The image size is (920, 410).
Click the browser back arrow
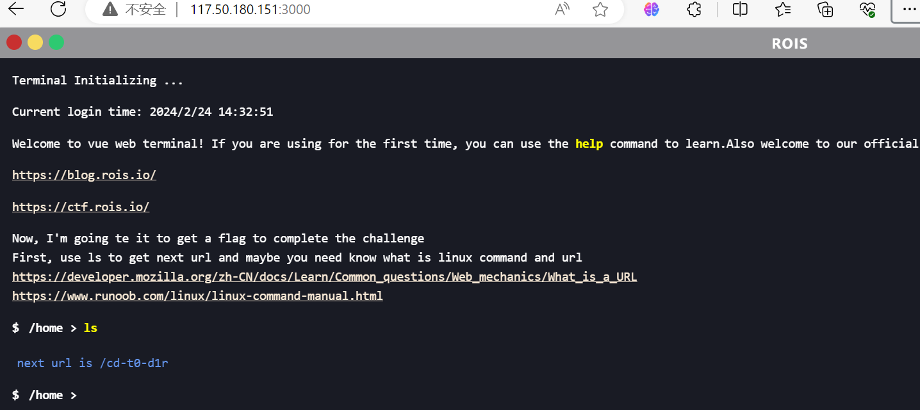point(15,9)
